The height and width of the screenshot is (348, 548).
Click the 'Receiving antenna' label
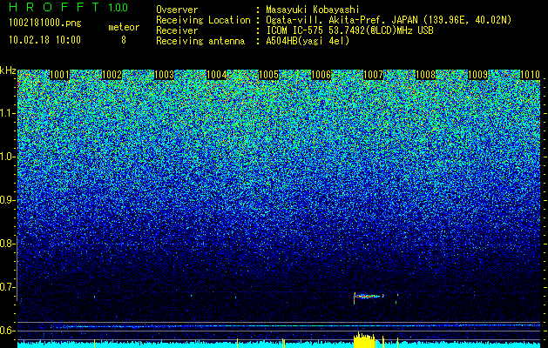pos(200,41)
